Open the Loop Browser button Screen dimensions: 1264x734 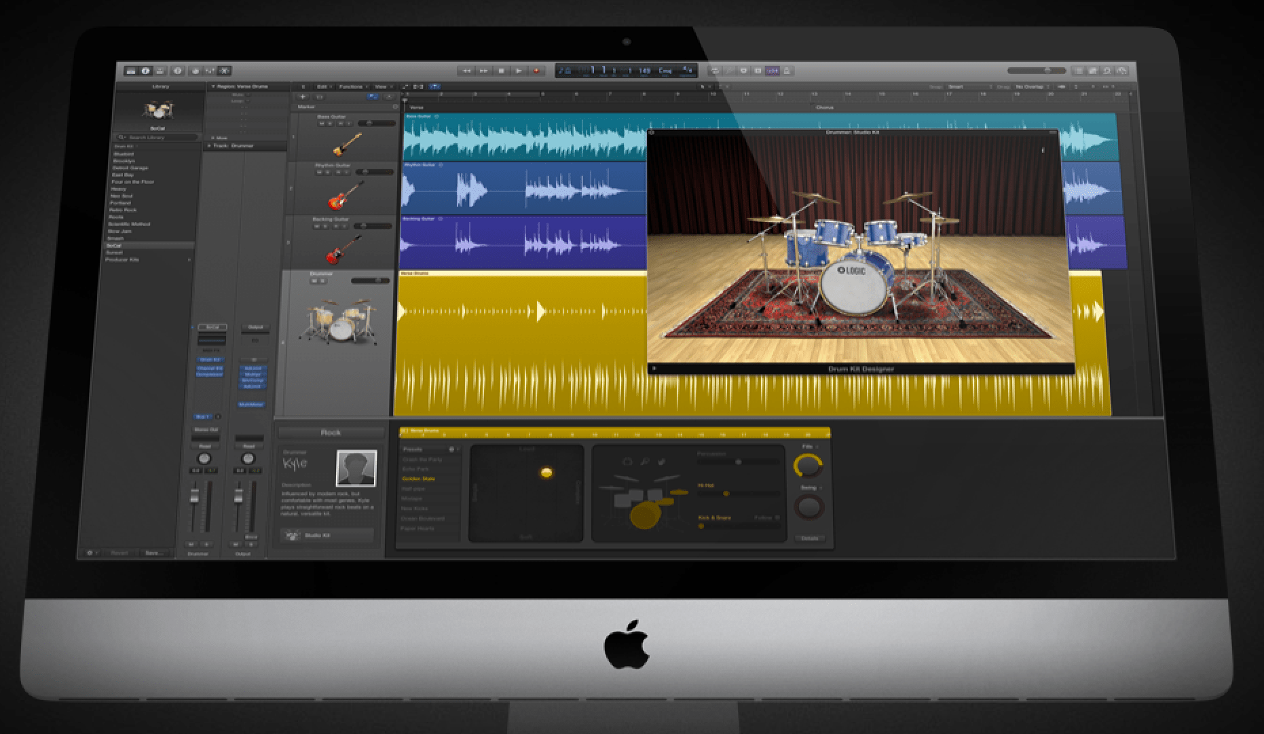(x=1107, y=71)
